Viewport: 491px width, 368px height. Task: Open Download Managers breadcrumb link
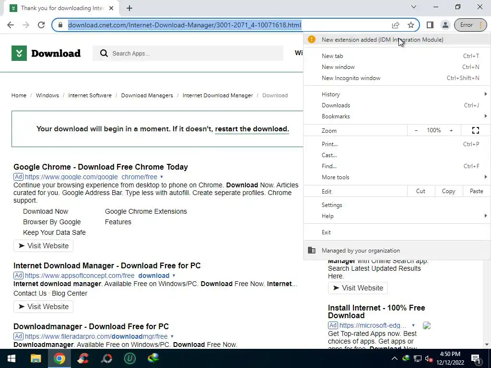[x=147, y=95]
